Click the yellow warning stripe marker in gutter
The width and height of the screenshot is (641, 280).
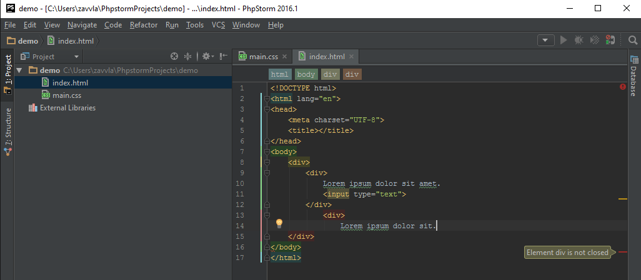[623, 199]
